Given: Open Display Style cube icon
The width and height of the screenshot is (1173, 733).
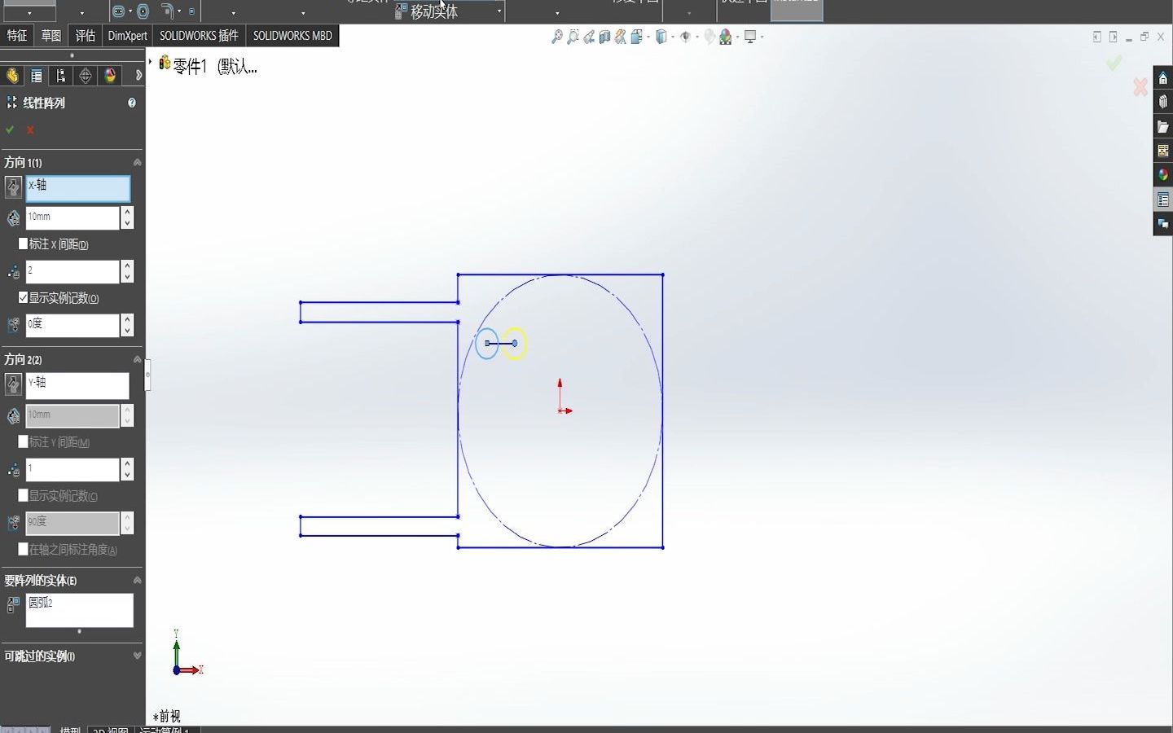Looking at the screenshot, I should click(661, 37).
